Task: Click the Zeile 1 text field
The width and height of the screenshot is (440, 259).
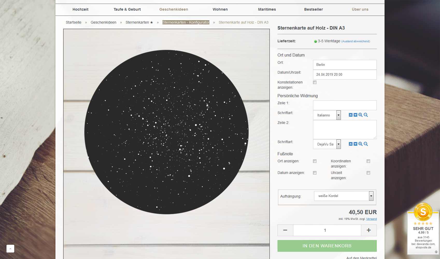Action: point(345,105)
